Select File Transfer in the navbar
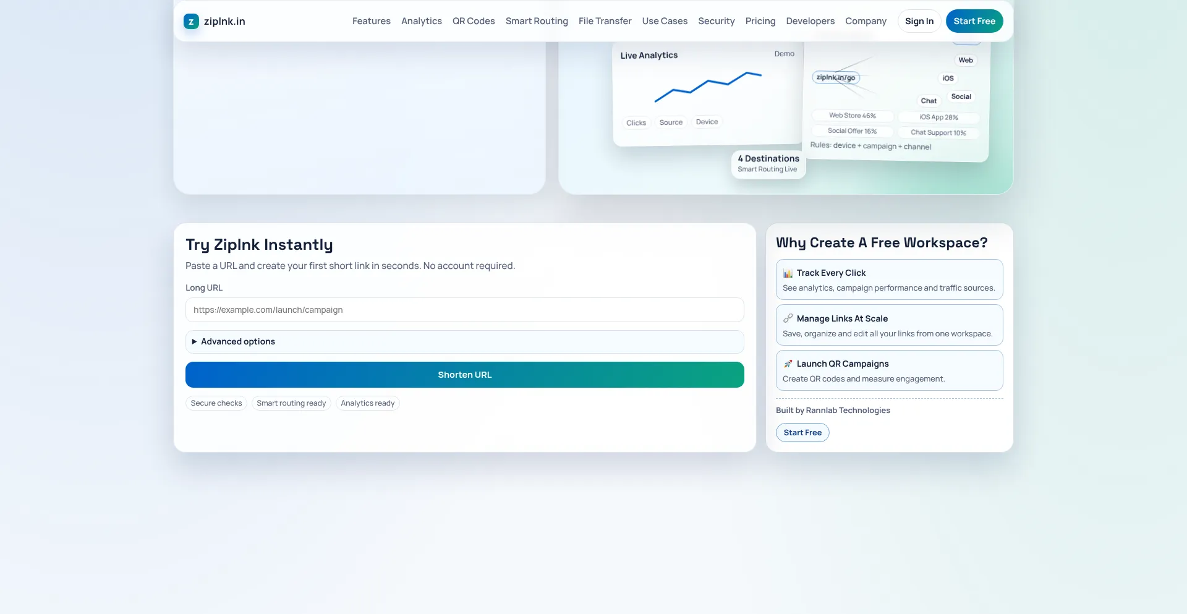The width and height of the screenshot is (1187, 614). point(605,21)
